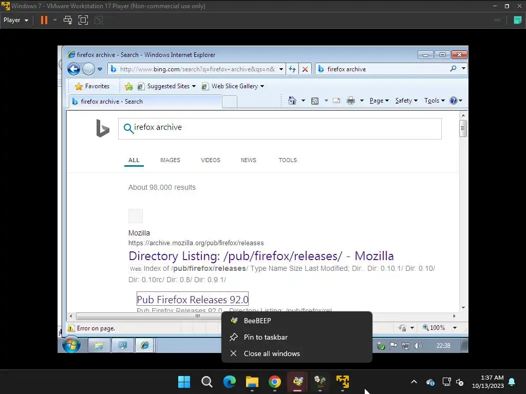
Task: Open Google Chrome from the taskbar
Action: [x=275, y=382]
